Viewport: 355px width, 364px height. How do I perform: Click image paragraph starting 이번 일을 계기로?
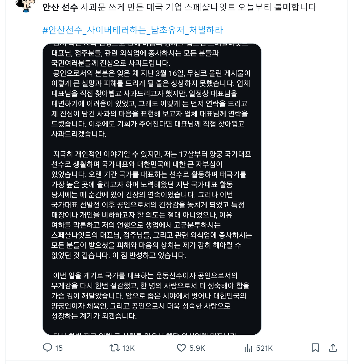click(150, 296)
